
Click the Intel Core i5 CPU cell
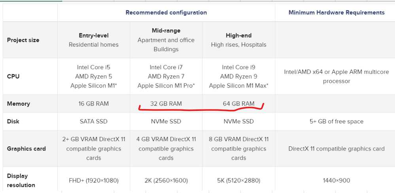(x=94, y=76)
